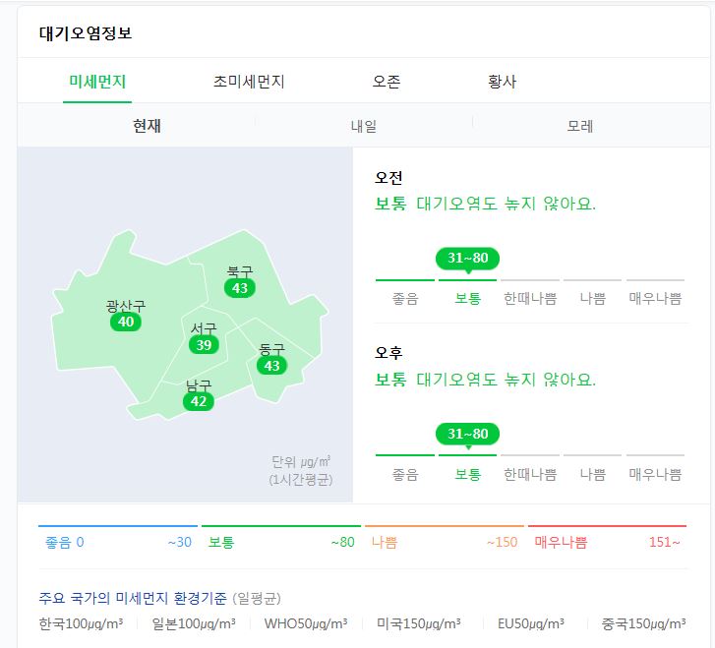
Task: Click the 매우나쁨 151~ legend bar
Action: [607, 542]
